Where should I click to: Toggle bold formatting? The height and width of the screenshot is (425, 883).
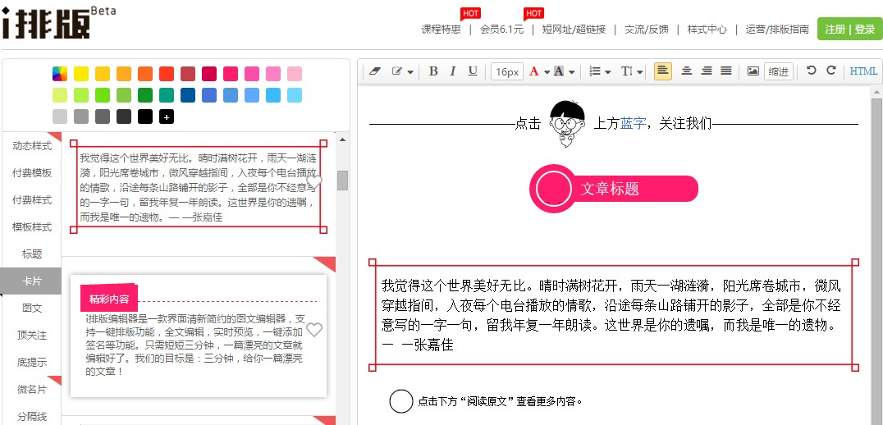433,71
